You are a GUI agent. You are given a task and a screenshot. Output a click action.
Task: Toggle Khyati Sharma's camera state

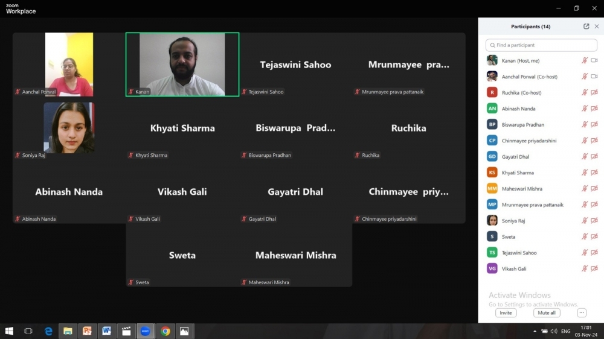(594, 173)
